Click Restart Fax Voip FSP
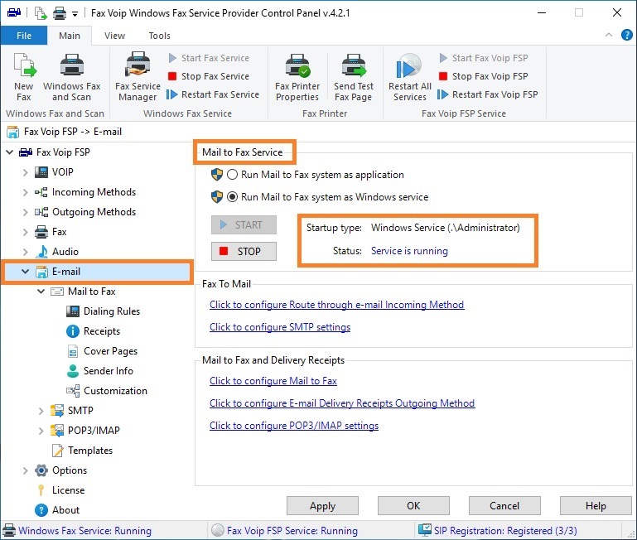 point(488,94)
